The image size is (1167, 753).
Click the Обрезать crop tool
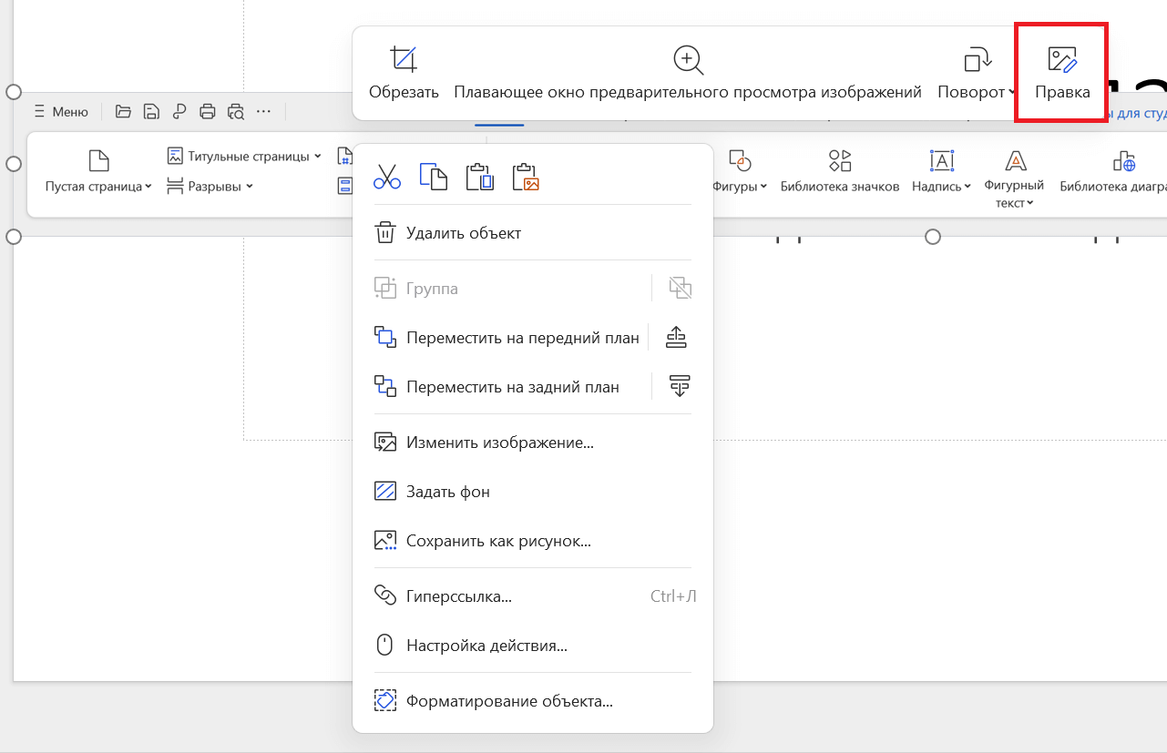coord(403,72)
